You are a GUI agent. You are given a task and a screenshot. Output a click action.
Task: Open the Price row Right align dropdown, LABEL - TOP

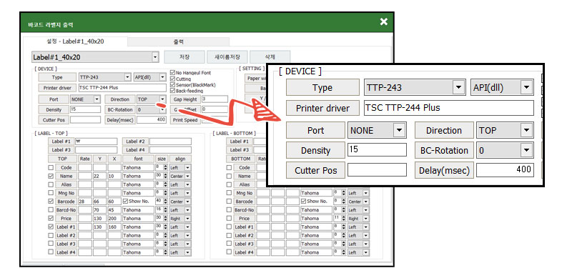[187, 219]
